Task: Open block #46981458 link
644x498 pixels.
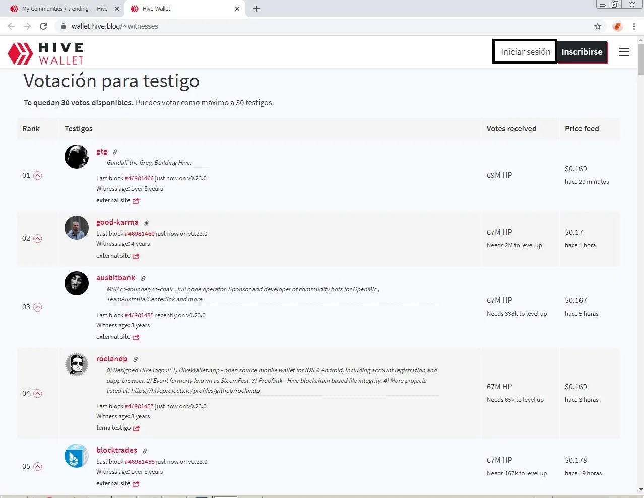Action: (x=140, y=462)
